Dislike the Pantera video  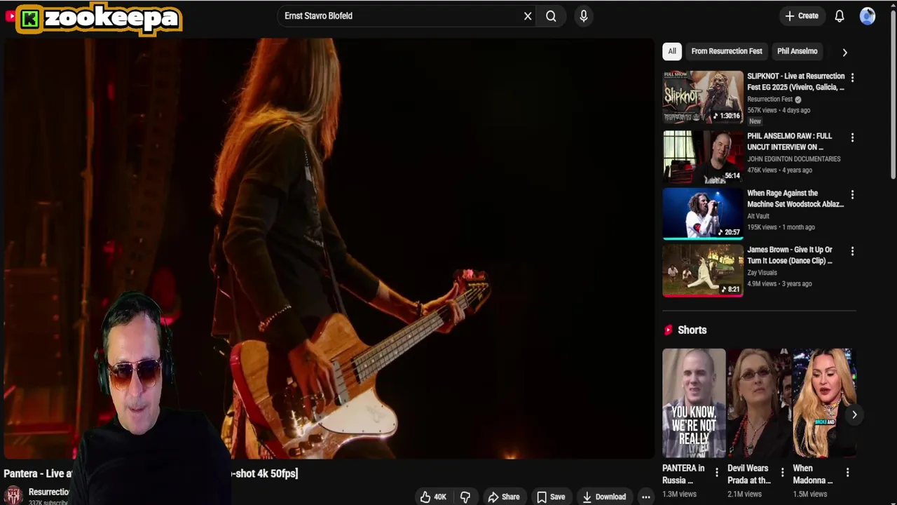[x=465, y=497]
